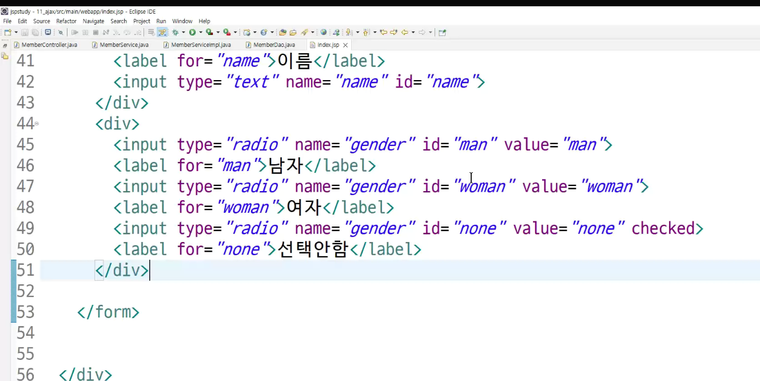Toggle the highlighted Use Step Filters button

[x=162, y=33]
